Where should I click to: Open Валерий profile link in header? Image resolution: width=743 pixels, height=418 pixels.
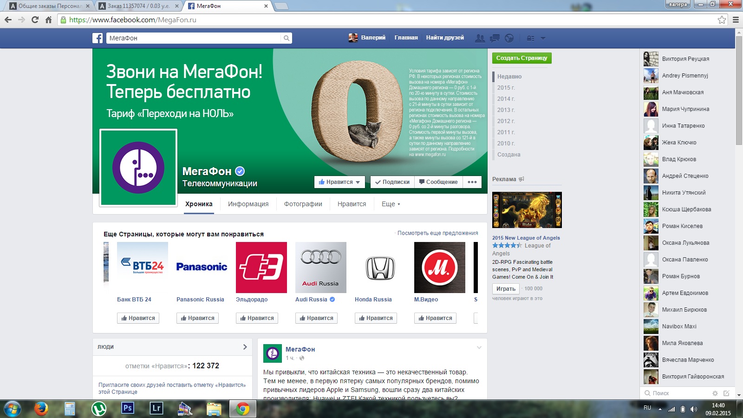tap(367, 38)
